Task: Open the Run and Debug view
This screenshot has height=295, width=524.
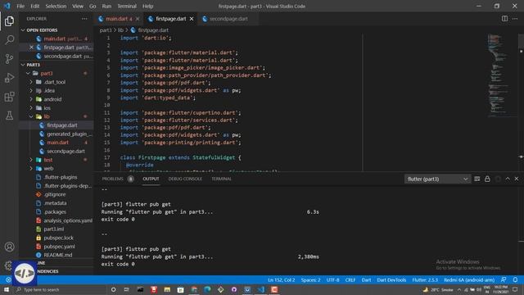Action: pos(9,78)
